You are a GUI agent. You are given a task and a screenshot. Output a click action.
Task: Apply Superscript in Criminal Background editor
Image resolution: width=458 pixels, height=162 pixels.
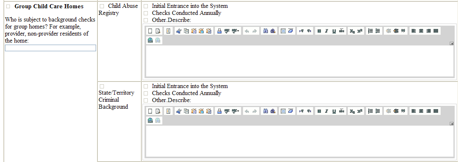pos(360,111)
